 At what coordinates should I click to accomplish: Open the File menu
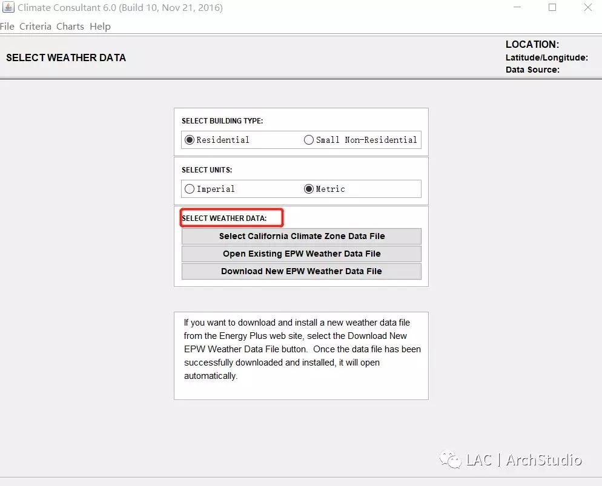[x=7, y=27]
